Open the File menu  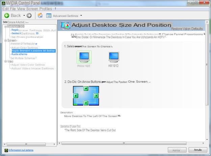[x=13, y=9]
